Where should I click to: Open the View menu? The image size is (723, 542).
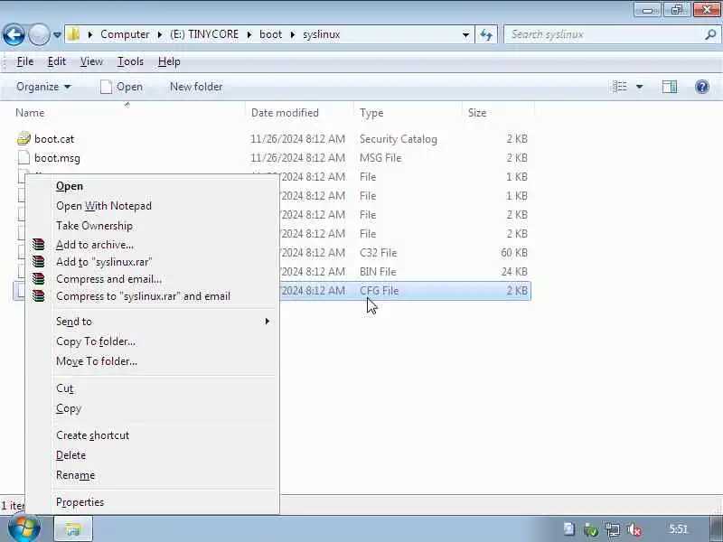(91, 61)
